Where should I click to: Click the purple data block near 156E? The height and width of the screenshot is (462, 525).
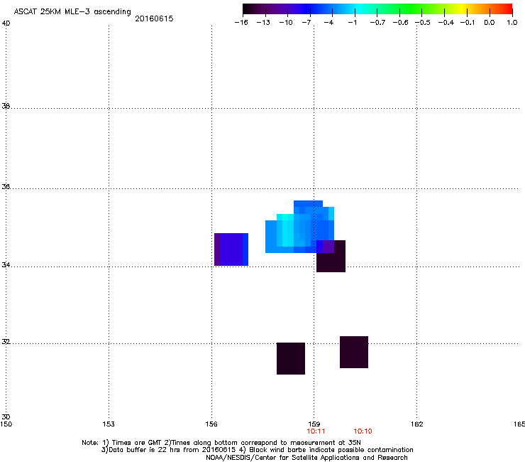(x=231, y=249)
